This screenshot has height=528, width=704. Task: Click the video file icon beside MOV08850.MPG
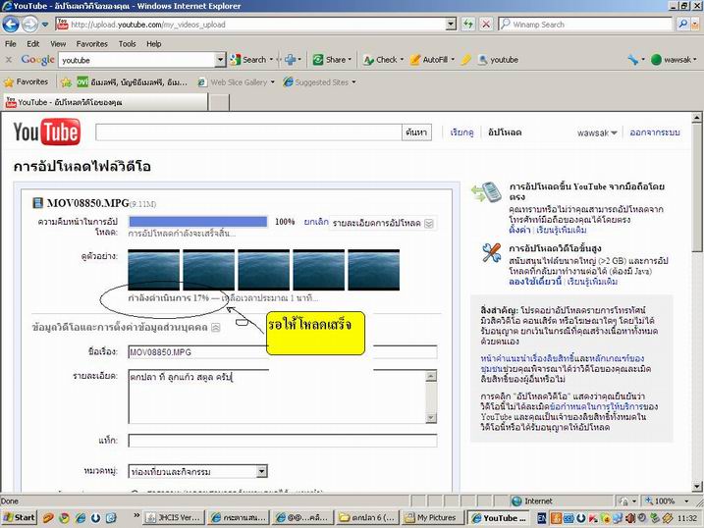[x=37, y=203]
